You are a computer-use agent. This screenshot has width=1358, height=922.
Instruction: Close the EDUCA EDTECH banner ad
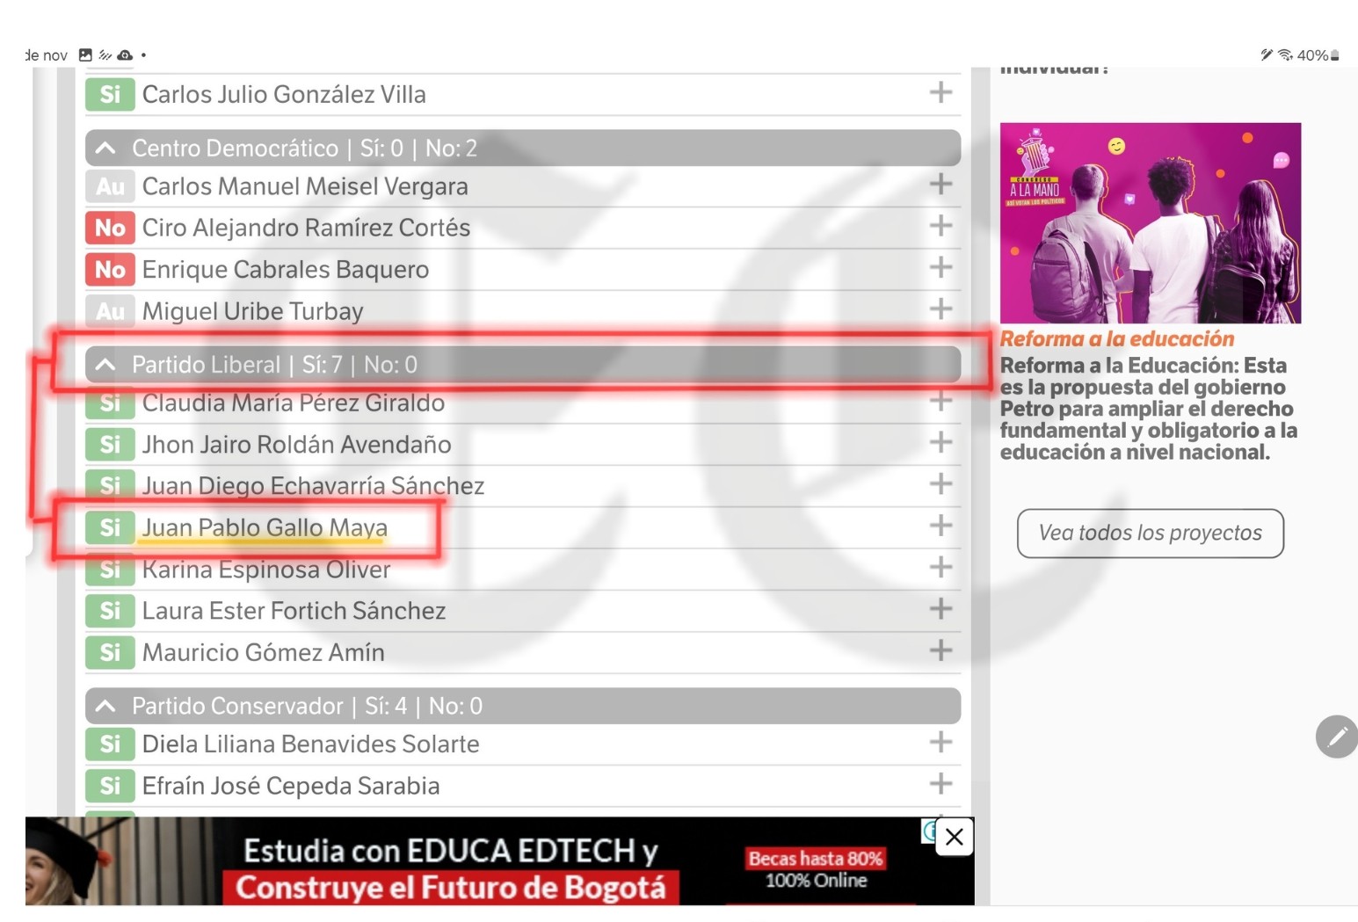(954, 837)
